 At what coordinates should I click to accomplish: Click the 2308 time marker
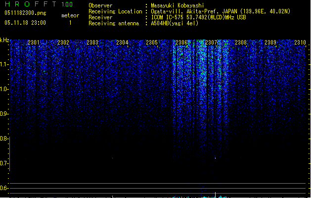241,43
